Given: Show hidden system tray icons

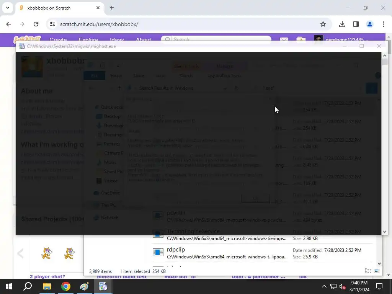Looking at the screenshot, I should tap(324, 286).
